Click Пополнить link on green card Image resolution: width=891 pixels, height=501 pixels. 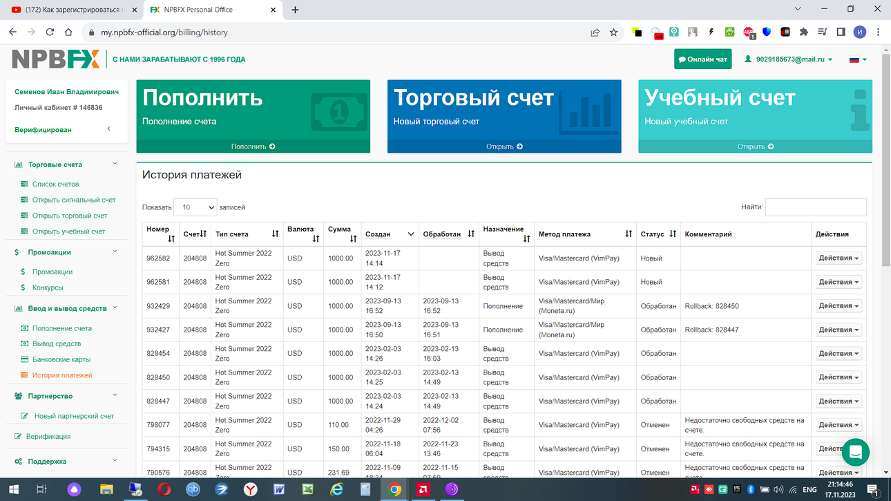pyautogui.click(x=253, y=146)
